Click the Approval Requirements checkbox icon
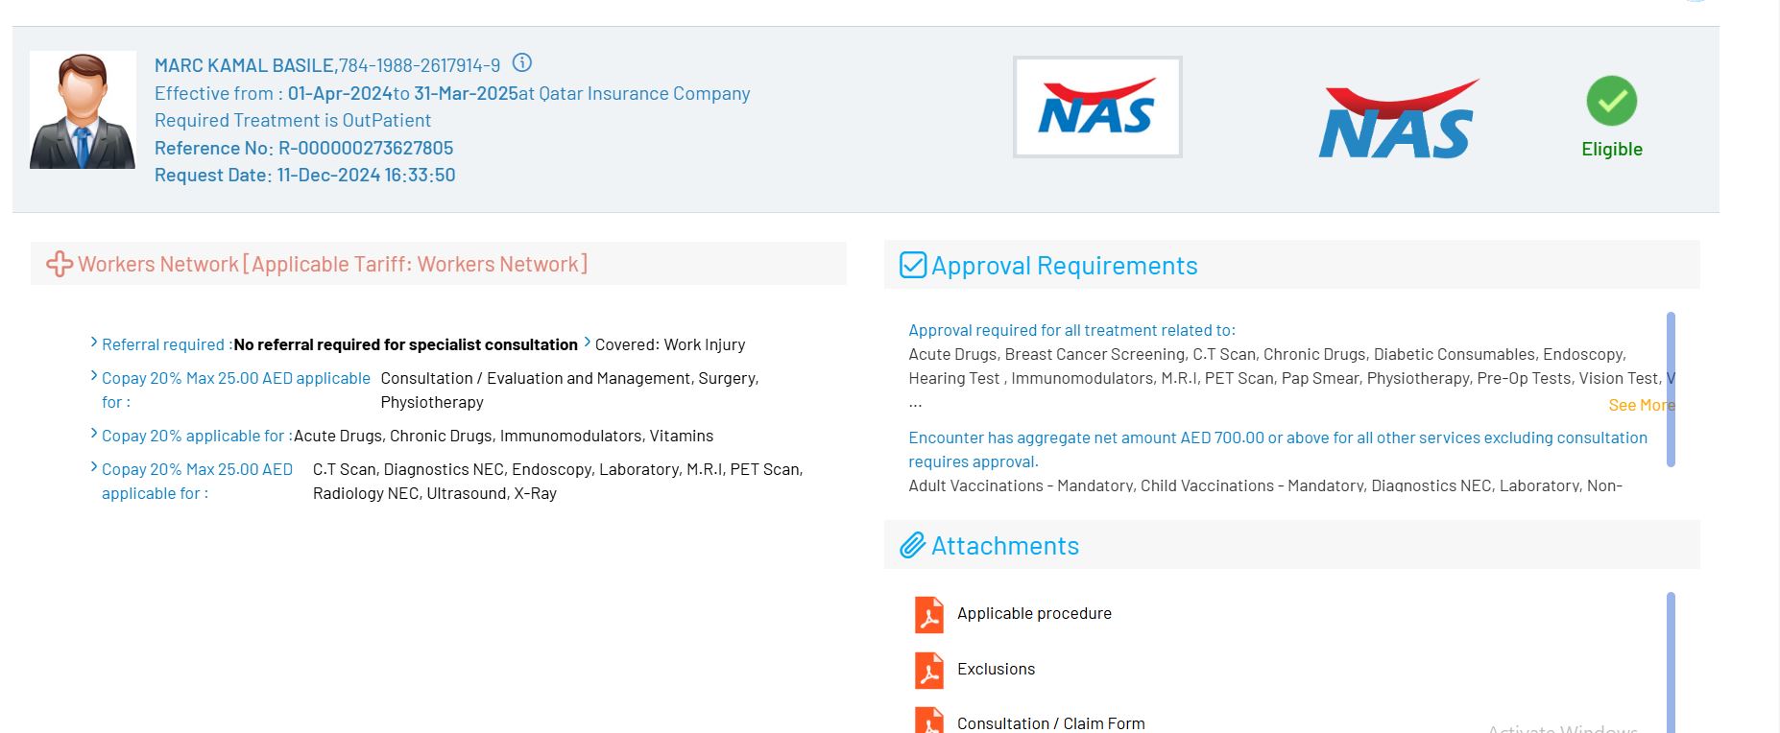Viewport: 1780px width, 733px height. [x=912, y=265]
